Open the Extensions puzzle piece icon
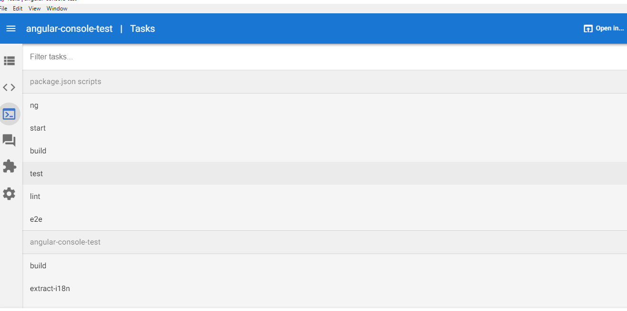The height and width of the screenshot is (311, 627). pyautogui.click(x=9, y=167)
